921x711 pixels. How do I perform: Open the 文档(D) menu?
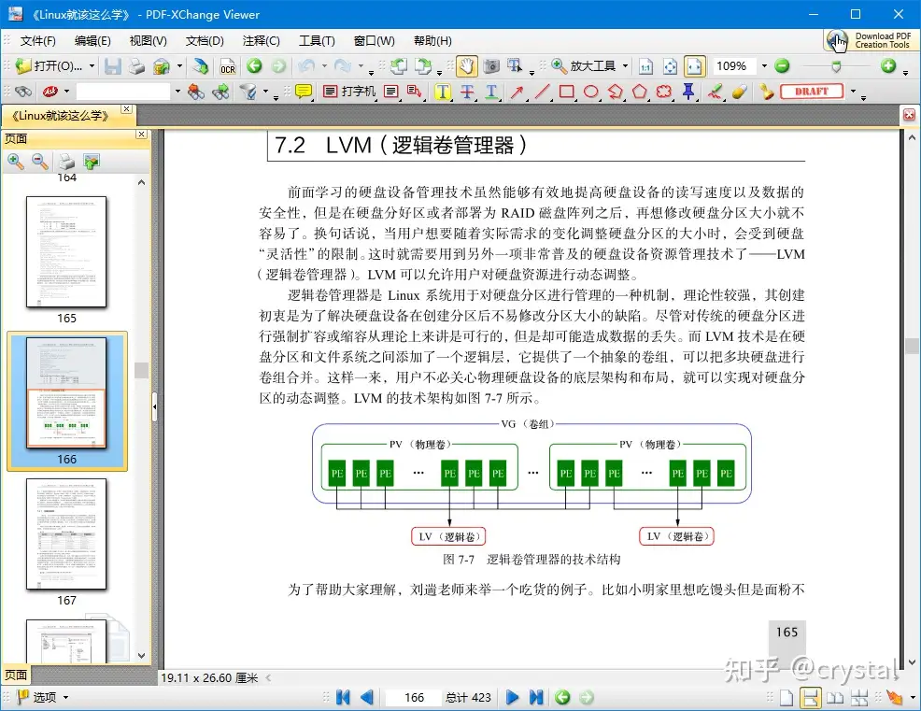pyautogui.click(x=205, y=41)
